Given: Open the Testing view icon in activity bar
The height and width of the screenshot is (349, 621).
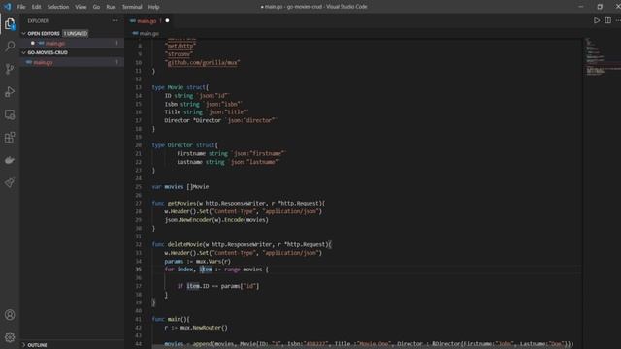Looking at the screenshot, I should (x=10, y=183).
